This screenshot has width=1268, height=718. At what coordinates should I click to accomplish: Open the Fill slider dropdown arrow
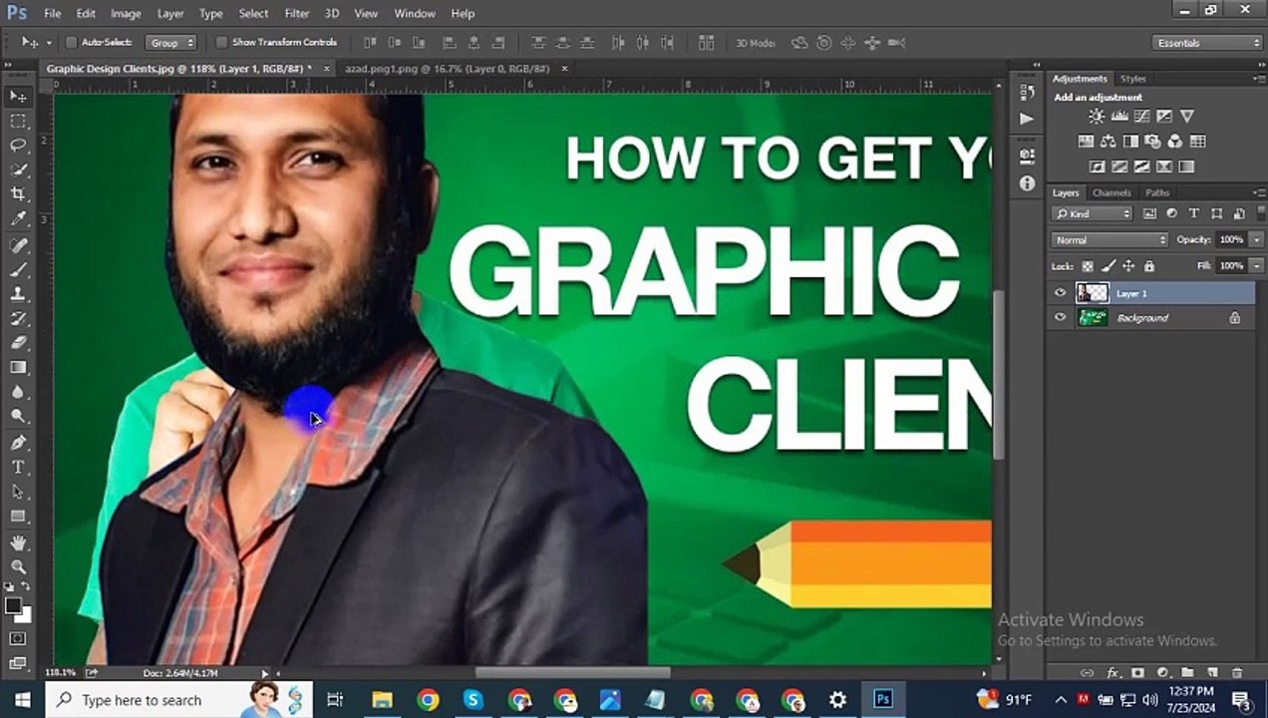point(1256,266)
